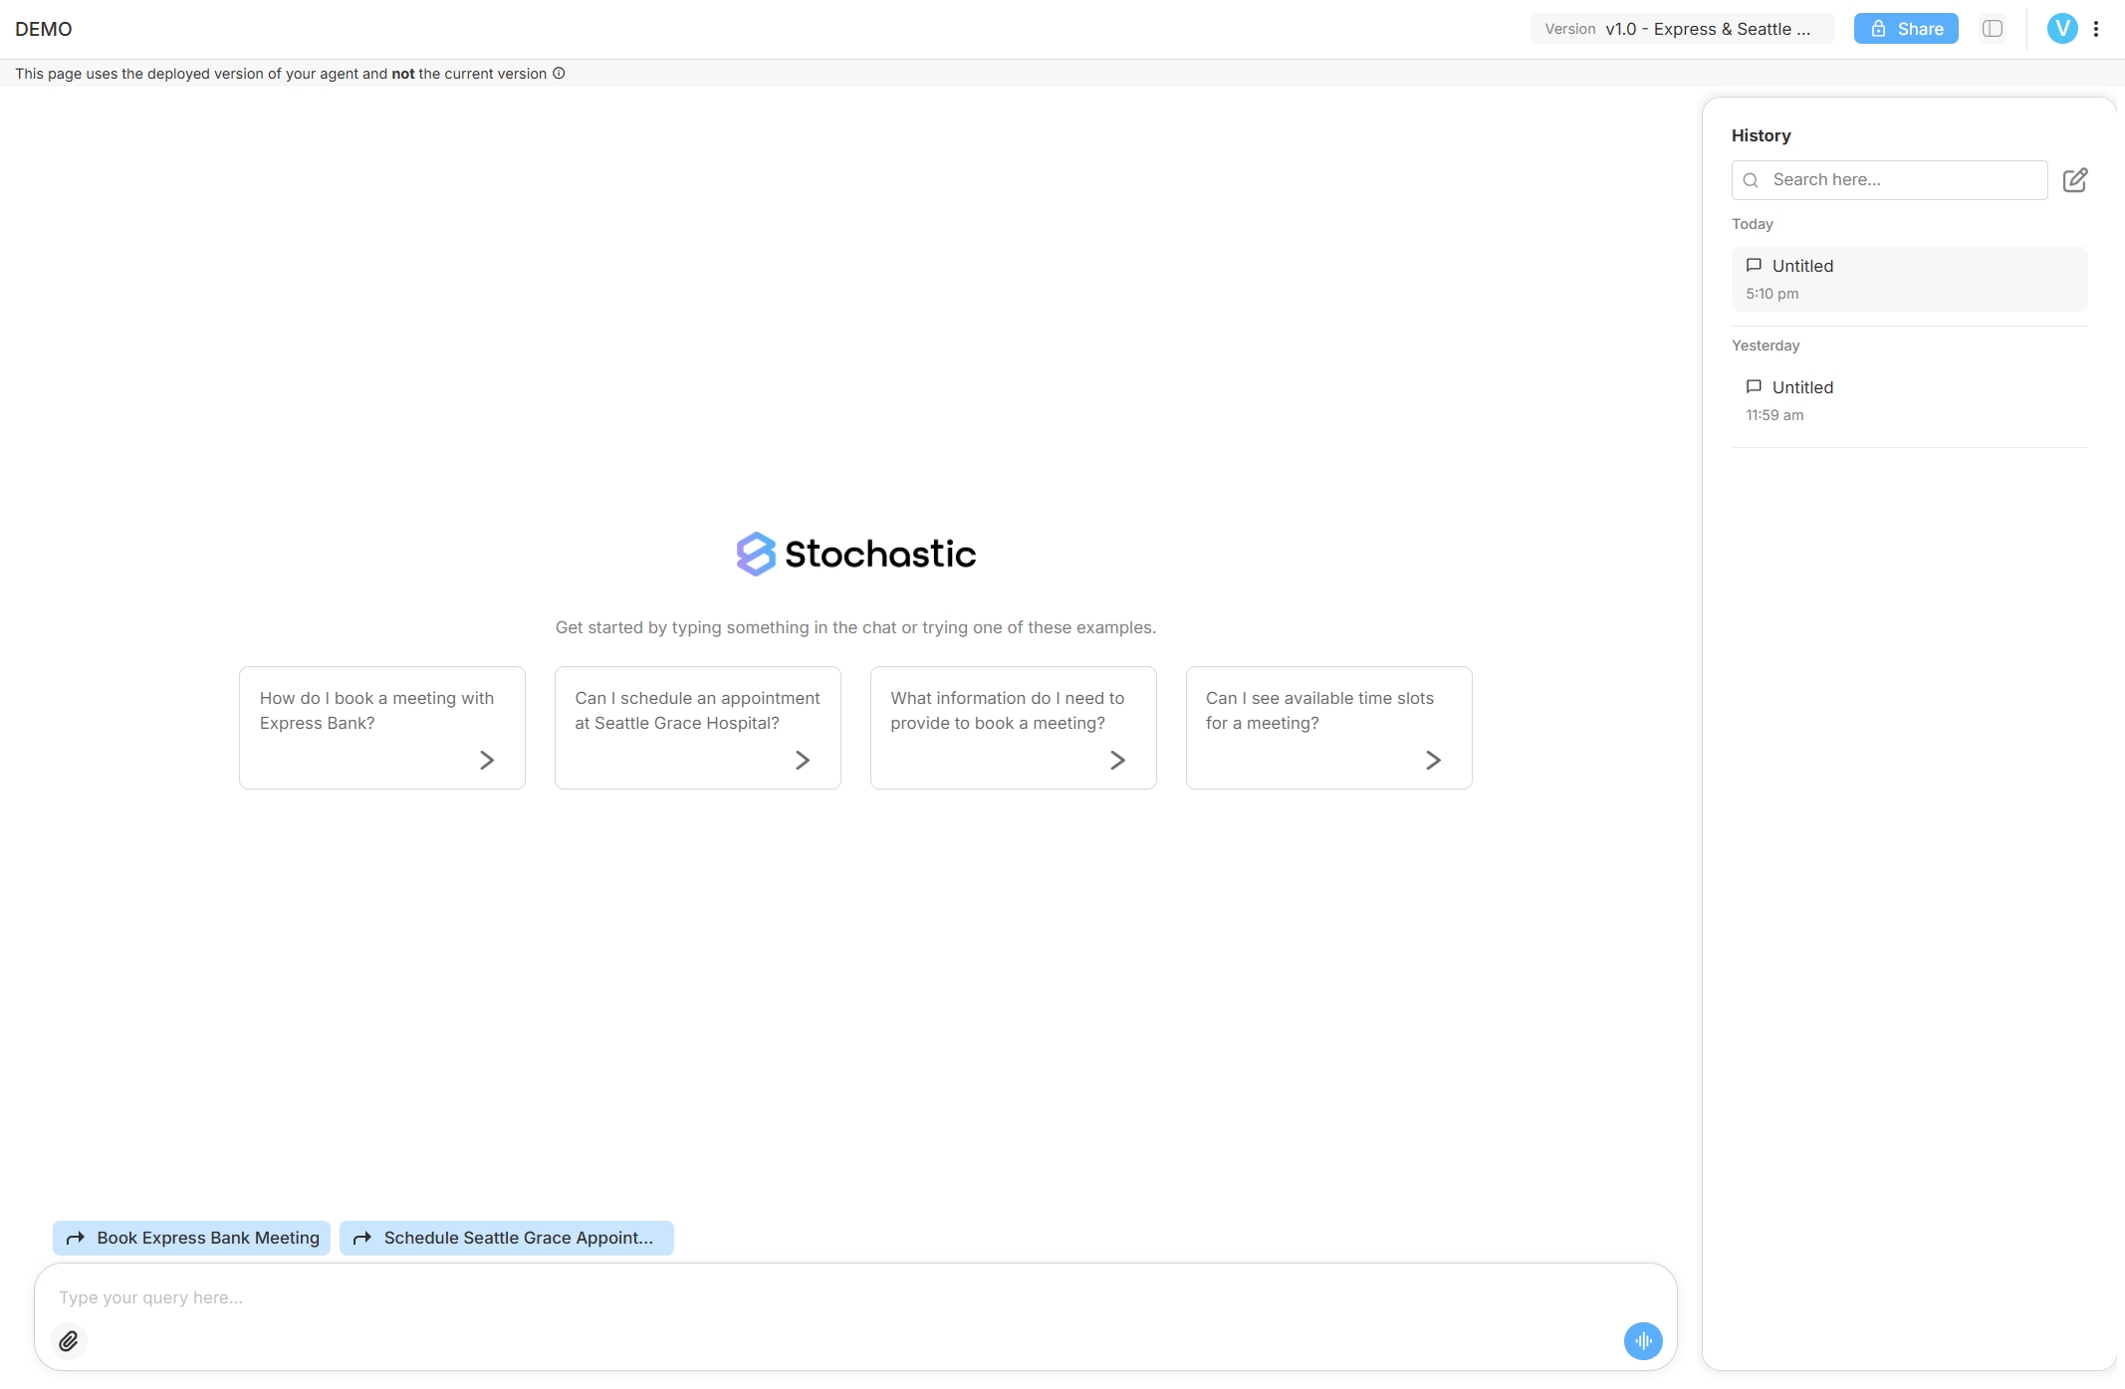The height and width of the screenshot is (1389, 2125).
Task: Open the three-dot more options menu
Action: [2096, 29]
